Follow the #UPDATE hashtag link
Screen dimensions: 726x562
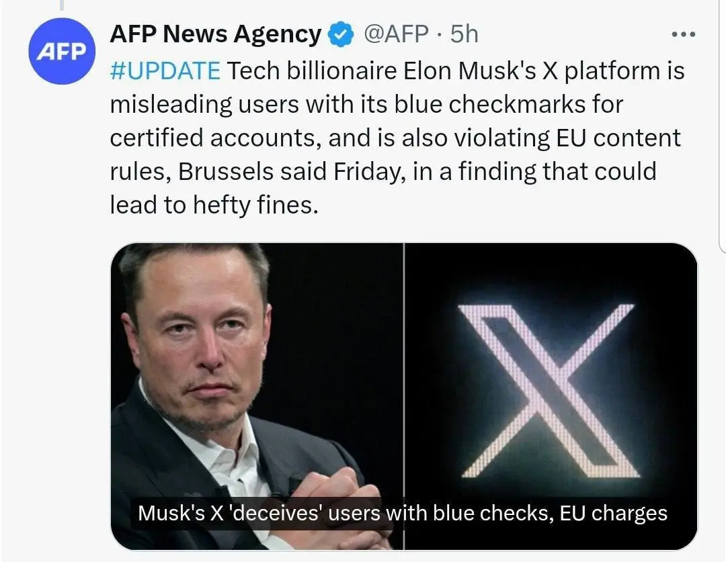165,71
